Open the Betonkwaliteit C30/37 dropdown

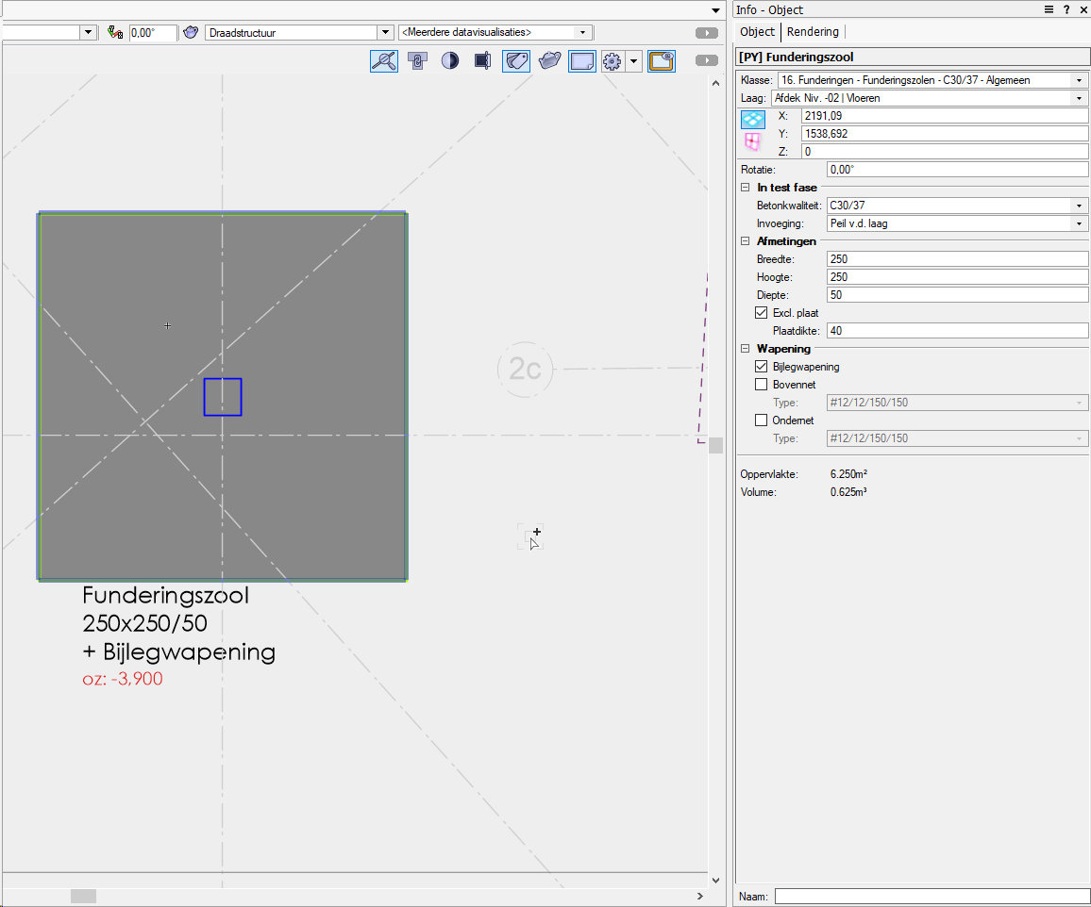1079,206
